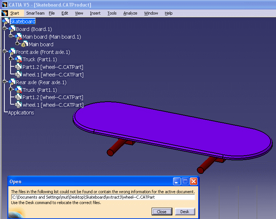Select the missing wheel--C.CATPart path entry
276x219 pixels.
[x=103, y=197]
